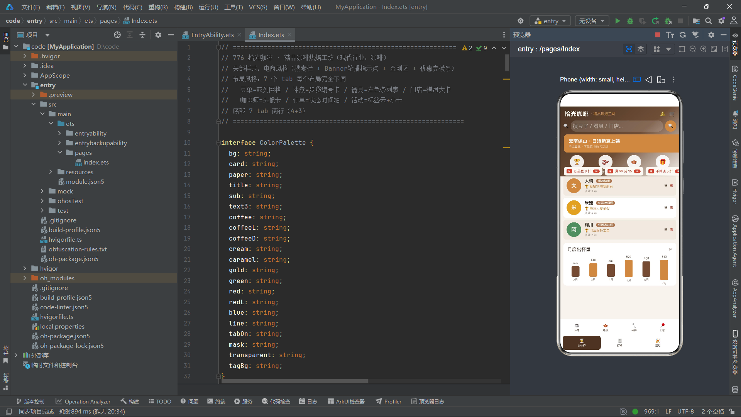Viewport: 741px width, 417px height.
Task: Stop the previewer with red square
Action: pos(658,35)
